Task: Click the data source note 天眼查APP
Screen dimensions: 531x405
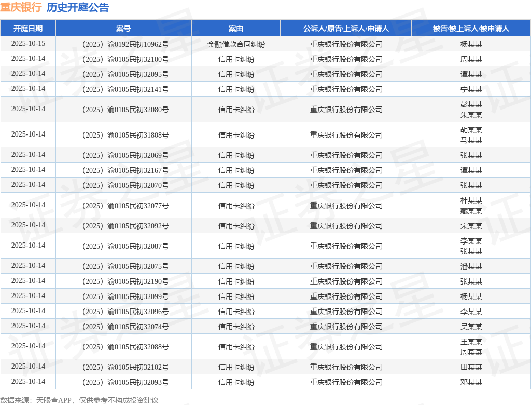Action: [x=53, y=400]
